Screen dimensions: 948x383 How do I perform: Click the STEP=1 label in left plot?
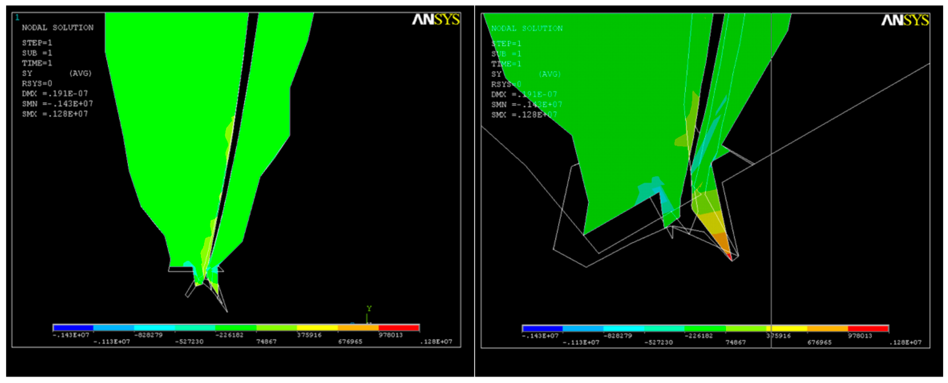point(37,43)
